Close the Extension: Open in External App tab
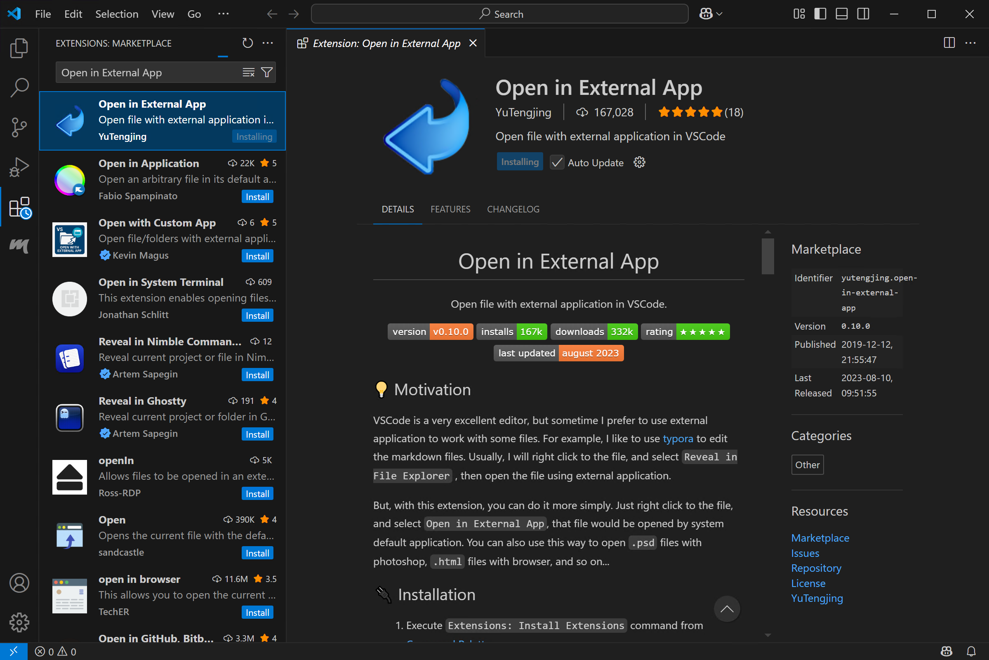This screenshot has height=660, width=989. [473, 43]
